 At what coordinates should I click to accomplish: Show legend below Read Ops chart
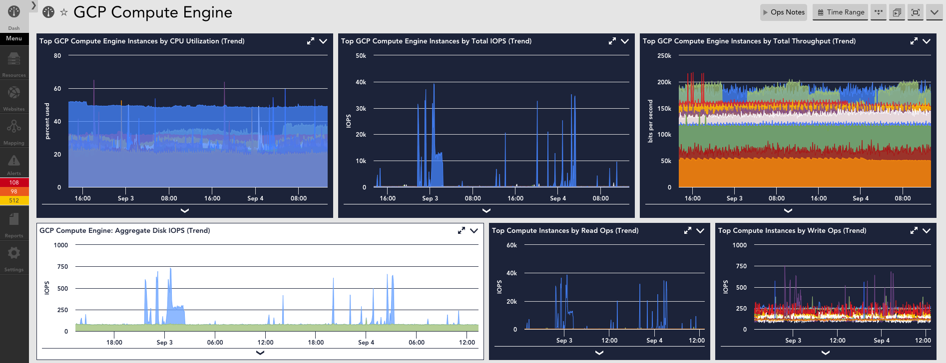[x=599, y=353]
